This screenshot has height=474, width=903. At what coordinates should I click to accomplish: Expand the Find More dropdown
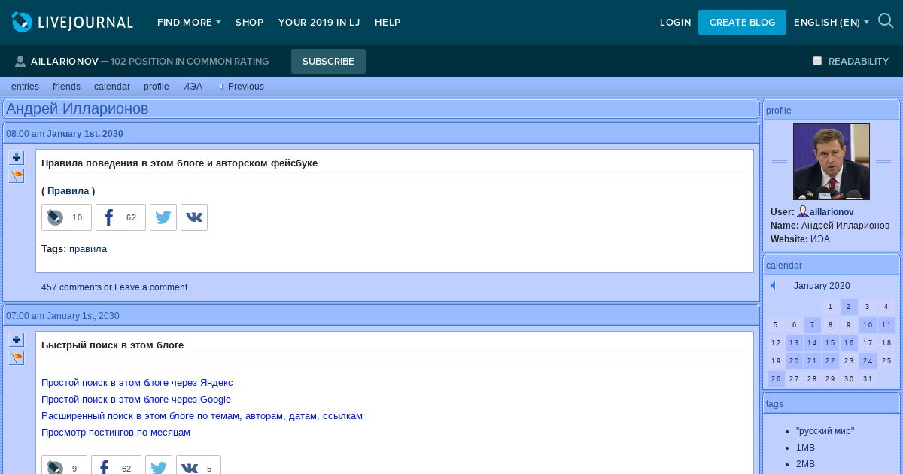tap(189, 23)
